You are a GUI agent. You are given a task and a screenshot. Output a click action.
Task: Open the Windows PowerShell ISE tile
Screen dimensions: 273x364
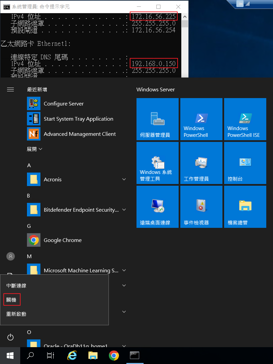coord(245,119)
